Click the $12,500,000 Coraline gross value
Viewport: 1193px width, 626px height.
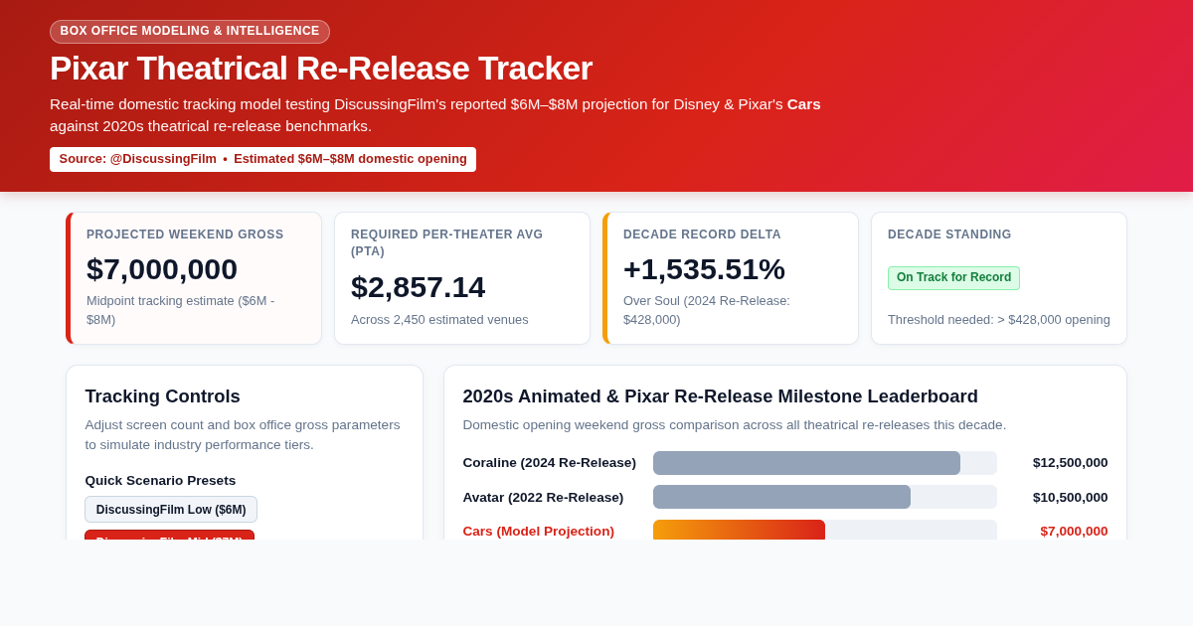[x=1070, y=463]
